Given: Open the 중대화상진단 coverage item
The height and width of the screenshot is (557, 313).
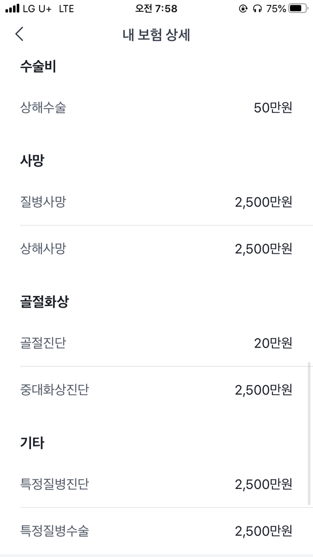Looking at the screenshot, I should pyautogui.click(x=156, y=390).
